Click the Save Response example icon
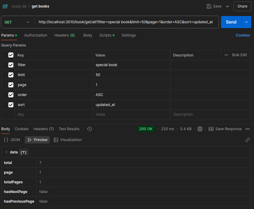This screenshot has width=254, height=209. (211, 129)
